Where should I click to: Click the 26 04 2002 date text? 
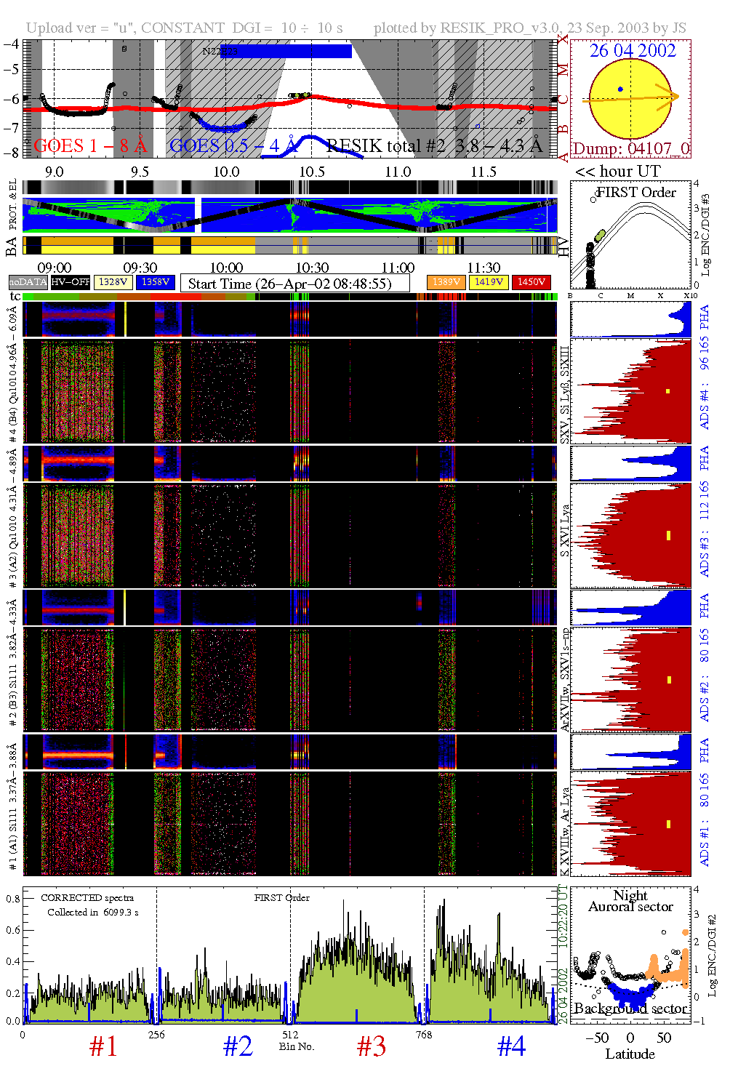632,51
